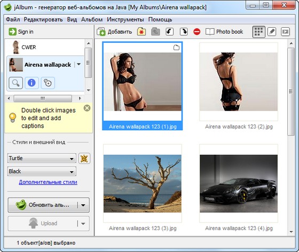Switch to edit view pencil mode
Image resolution: width=299 pixels, height=252 pixels.
(272, 31)
